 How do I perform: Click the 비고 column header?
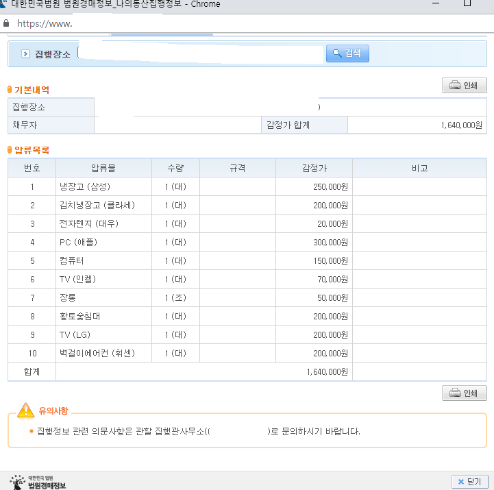419,168
